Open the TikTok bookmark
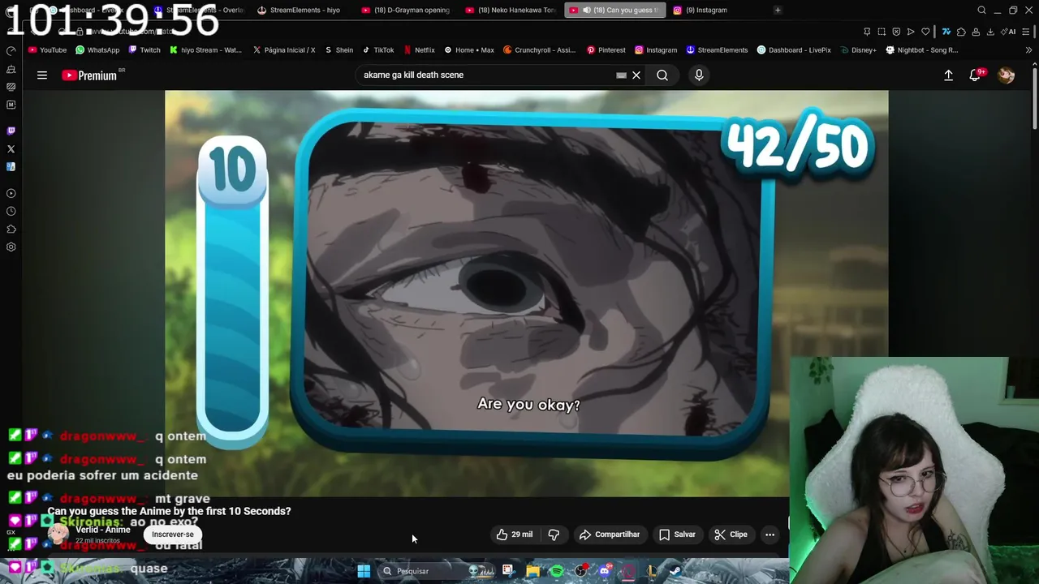The width and height of the screenshot is (1039, 584). 378,49
